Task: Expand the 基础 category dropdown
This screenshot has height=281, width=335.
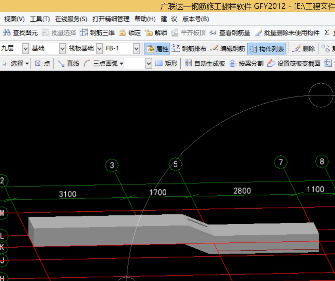Action: pyautogui.click(x=62, y=48)
